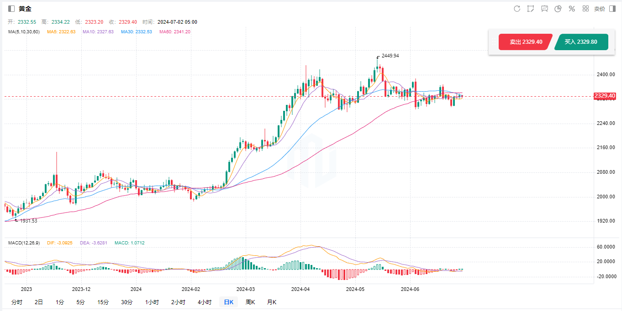Open the drawing tools icon

531,9
